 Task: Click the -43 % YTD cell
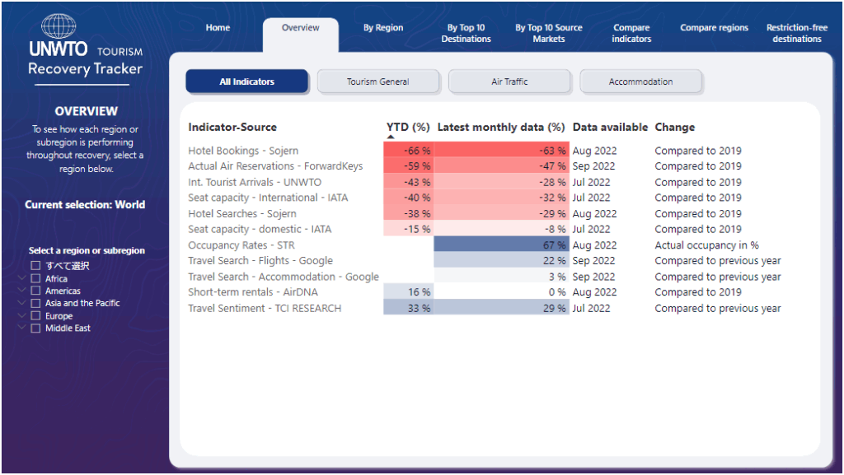tap(409, 182)
